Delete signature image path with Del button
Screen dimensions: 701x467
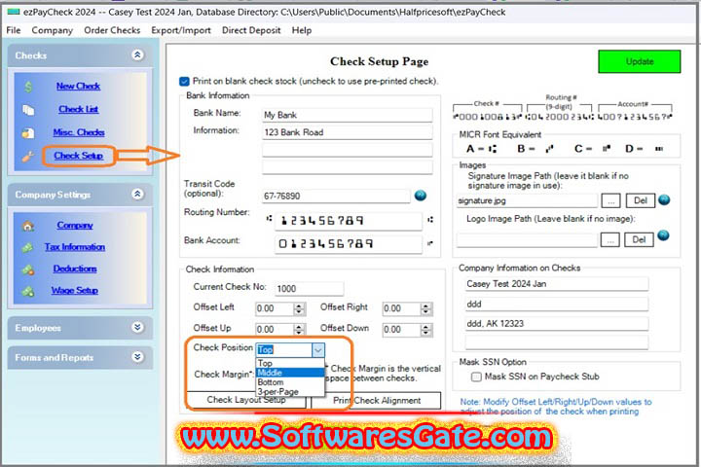pyautogui.click(x=641, y=200)
